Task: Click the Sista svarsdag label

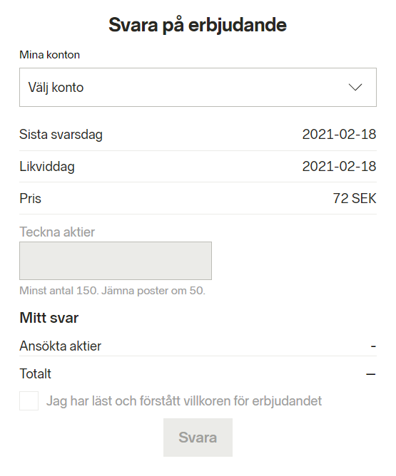Action: (x=61, y=135)
